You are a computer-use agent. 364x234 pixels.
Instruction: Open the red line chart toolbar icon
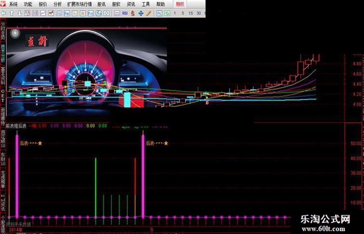click(43, 13)
